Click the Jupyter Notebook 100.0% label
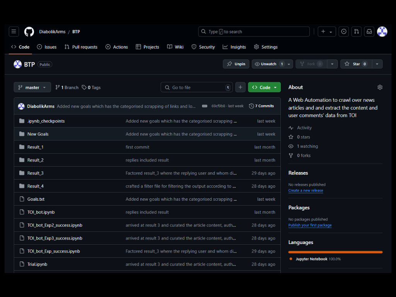Image resolution: width=396 pixels, height=297 pixels. point(318,259)
